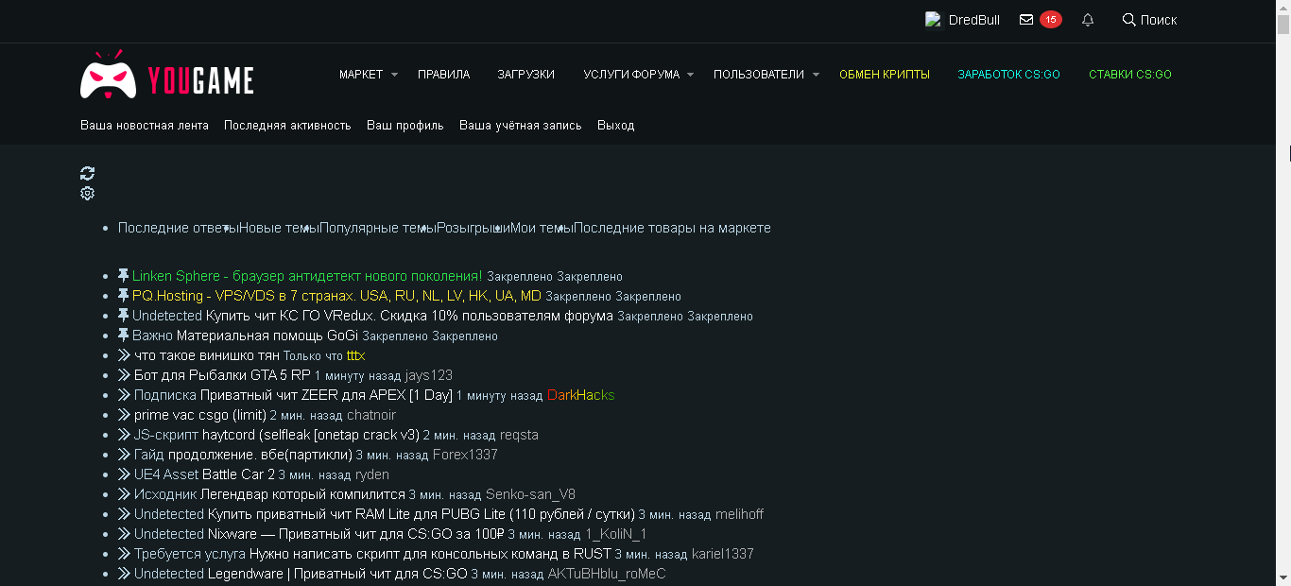Switch to Последние товары на маркете tab
The image size is (1291, 586).
672,228
